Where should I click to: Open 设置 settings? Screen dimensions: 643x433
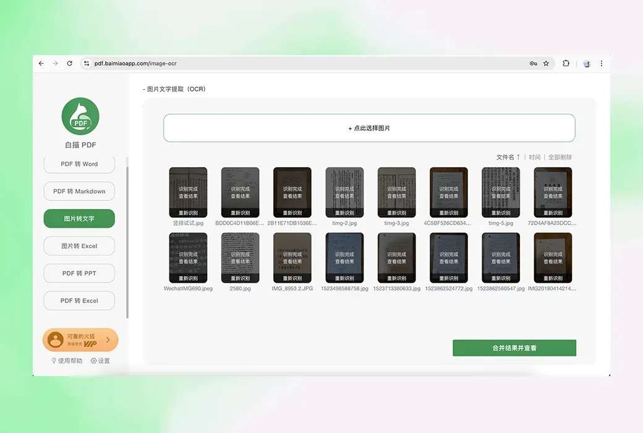(100, 361)
